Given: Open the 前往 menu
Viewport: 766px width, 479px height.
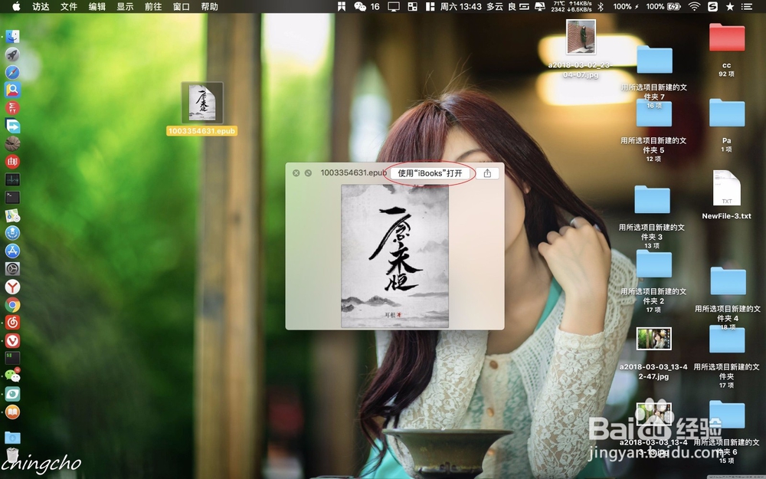Looking at the screenshot, I should (x=152, y=7).
